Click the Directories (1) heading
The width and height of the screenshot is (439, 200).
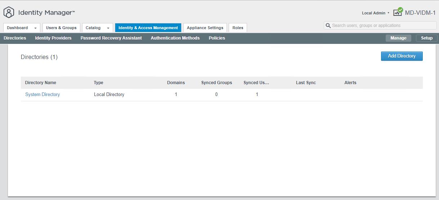39,57
